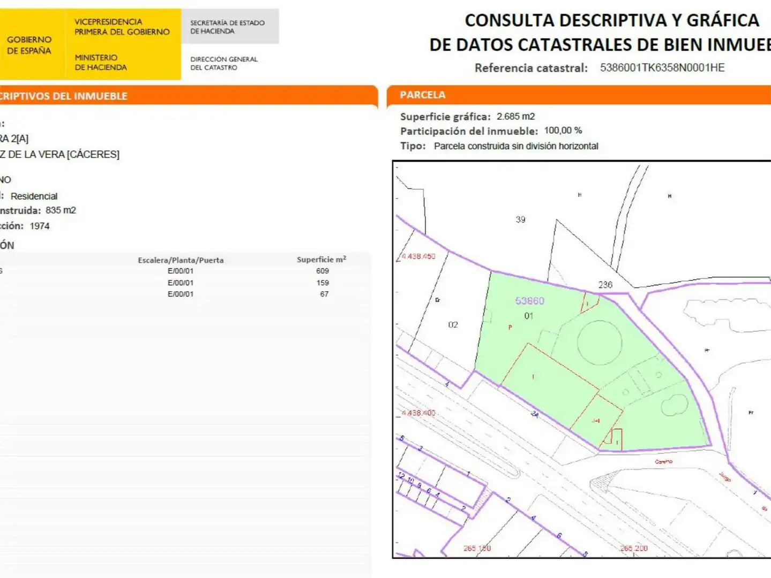Viewport: 771px width, 578px height.
Task: Click the red 'Camino' label on the map
Action: [x=663, y=462]
